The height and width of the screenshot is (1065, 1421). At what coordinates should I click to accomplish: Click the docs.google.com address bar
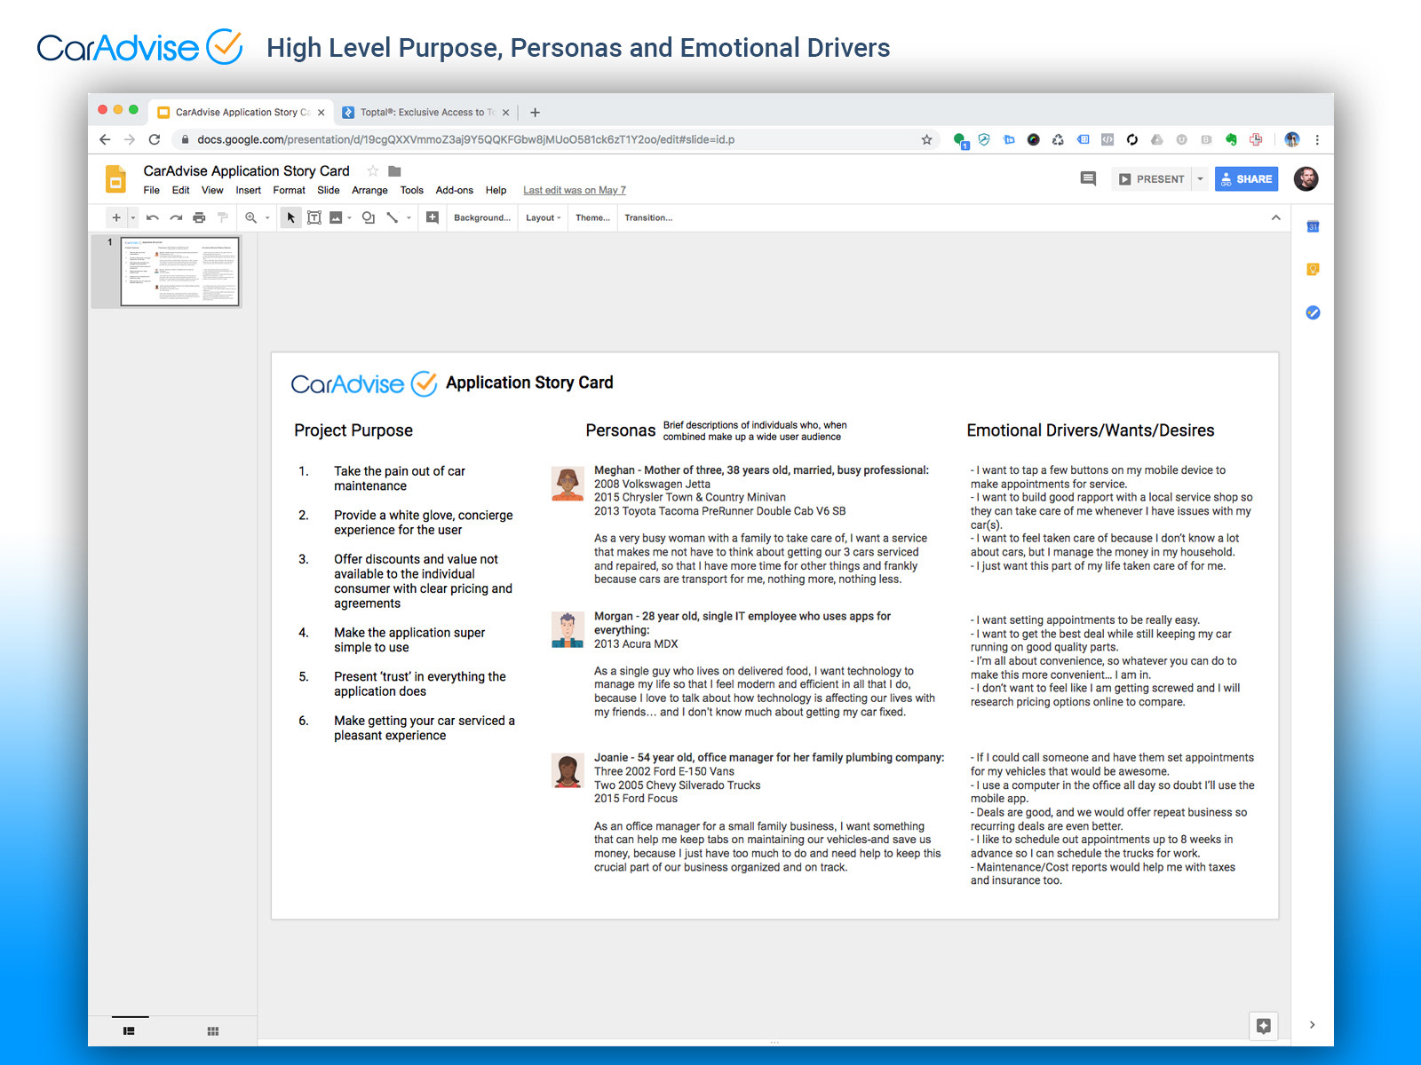(x=555, y=139)
